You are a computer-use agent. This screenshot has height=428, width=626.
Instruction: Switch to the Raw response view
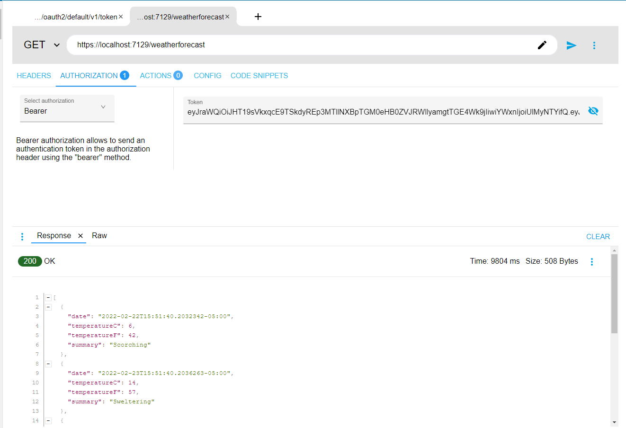(x=99, y=236)
